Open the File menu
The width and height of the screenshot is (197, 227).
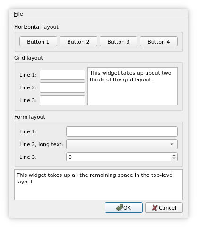[x=18, y=14]
